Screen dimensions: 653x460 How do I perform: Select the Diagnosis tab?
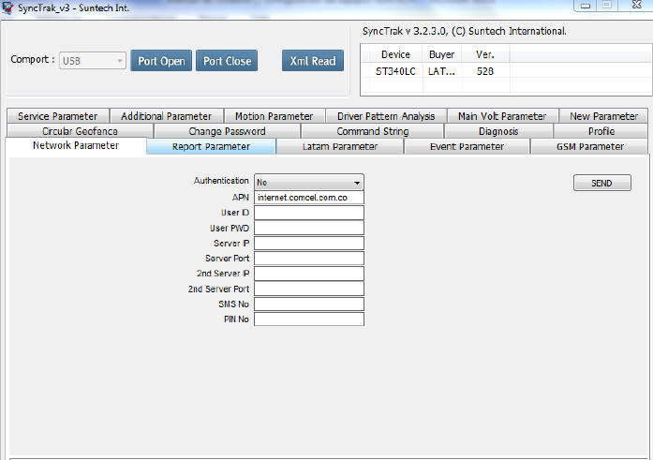click(498, 132)
